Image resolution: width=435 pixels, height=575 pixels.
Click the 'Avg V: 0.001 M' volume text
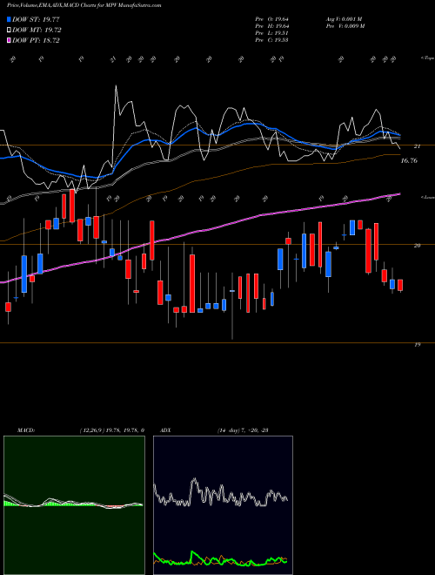tap(345, 19)
